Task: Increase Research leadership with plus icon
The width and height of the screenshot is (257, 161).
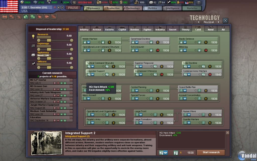Action: 72,40
